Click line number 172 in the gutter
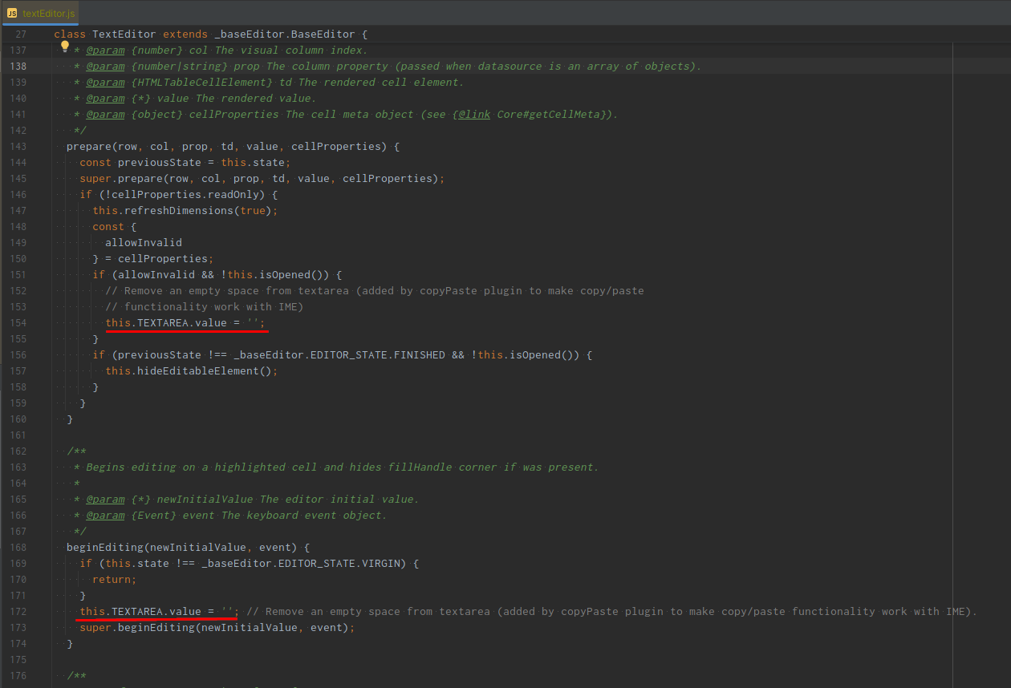The width and height of the screenshot is (1011, 688). click(18, 611)
